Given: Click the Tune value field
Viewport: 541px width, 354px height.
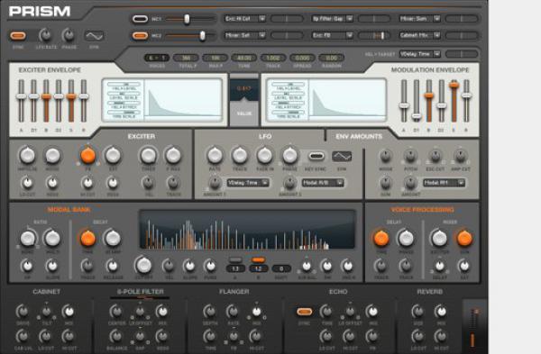Looking at the screenshot, I should (x=244, y=58).
